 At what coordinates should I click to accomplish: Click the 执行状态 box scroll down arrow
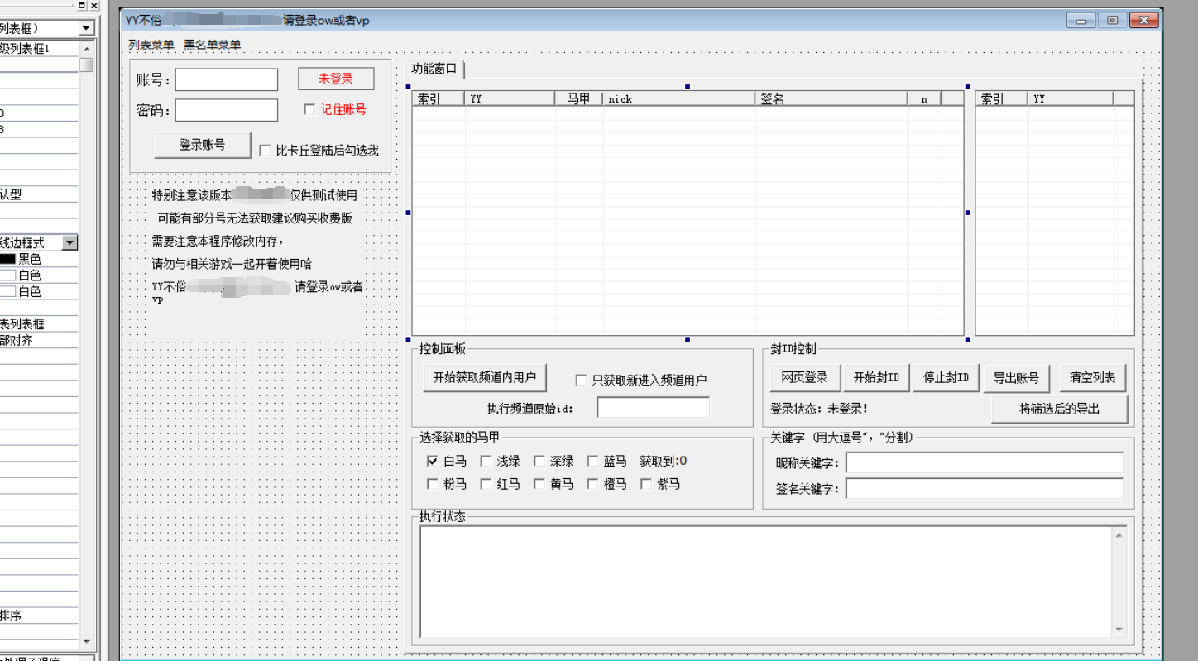point(1119,630)
